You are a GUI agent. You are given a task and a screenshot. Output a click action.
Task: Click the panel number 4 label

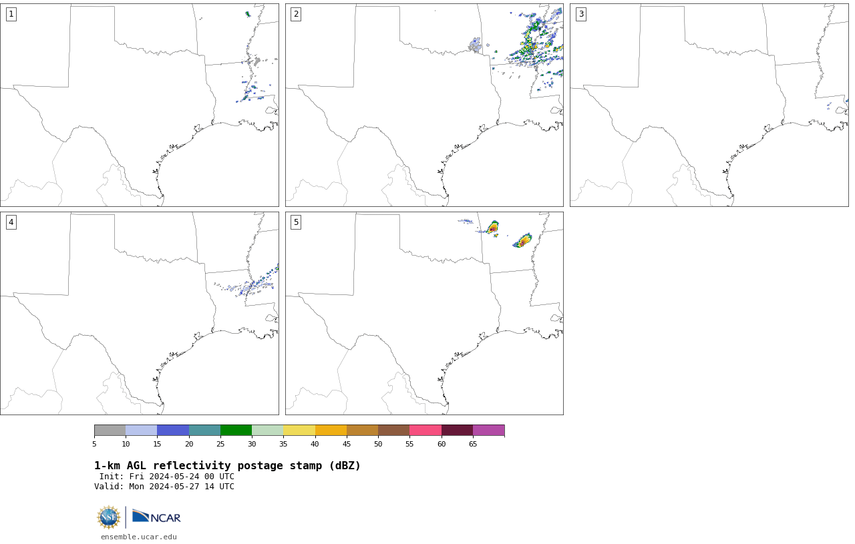(11, 222)
